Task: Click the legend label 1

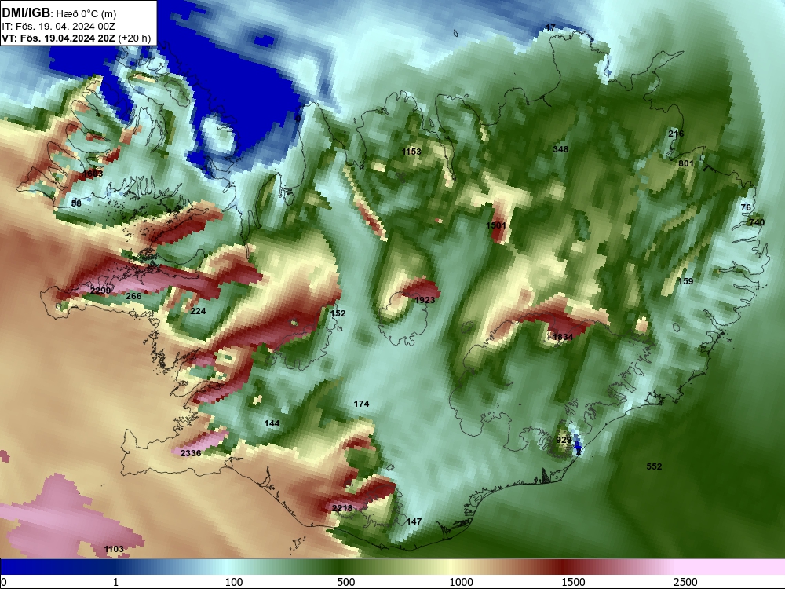Action: tap(116, 582)
